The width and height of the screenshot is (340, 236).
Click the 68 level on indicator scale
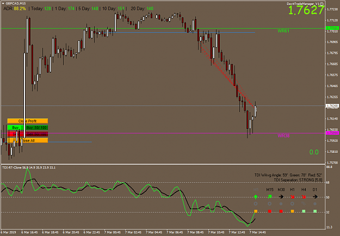click(x=328, y=183)
